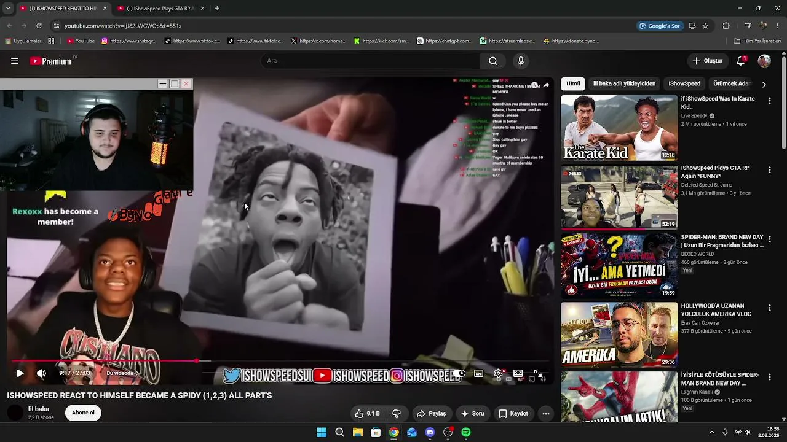Viewport: 787px width, 442px height.
Task: Switch player to theater mode
Action: pos(518,373)
